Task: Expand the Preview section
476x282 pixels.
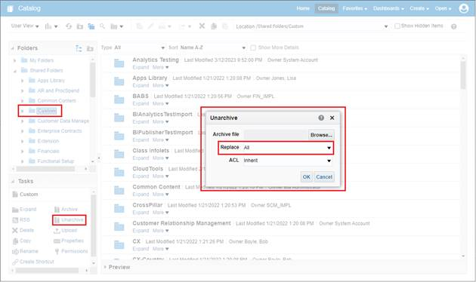Action: click(x=105, y=267)
